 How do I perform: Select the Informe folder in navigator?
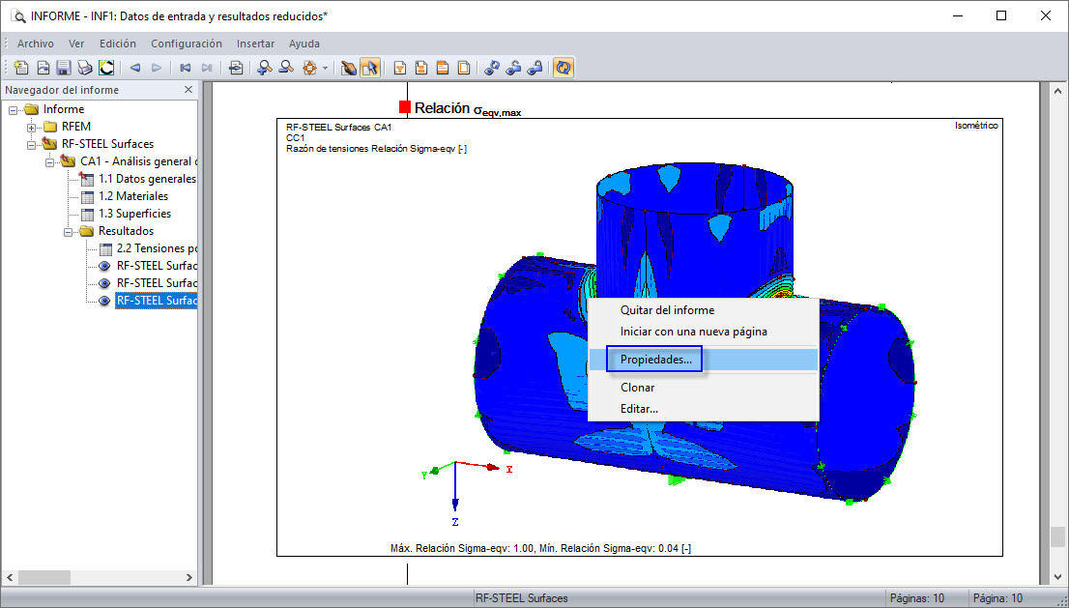[64, 109]
